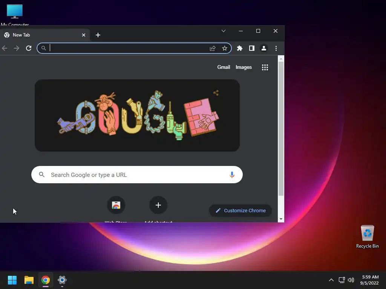
Task: Click the Gmail link
Action: click(224, 67)
